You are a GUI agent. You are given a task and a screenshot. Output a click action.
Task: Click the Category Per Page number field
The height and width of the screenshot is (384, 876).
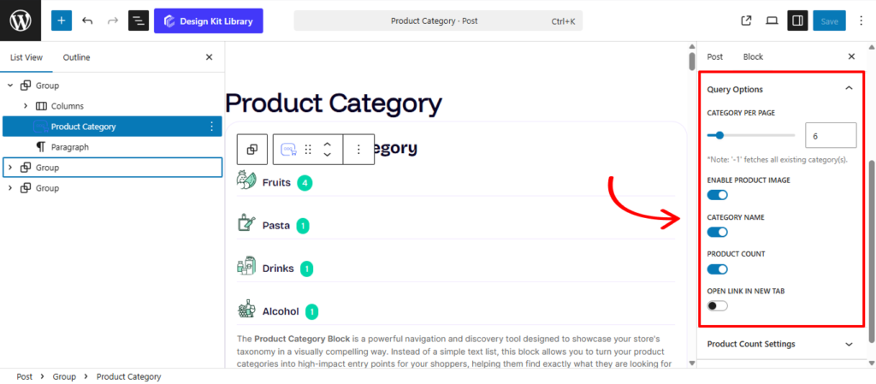[830, 135]
